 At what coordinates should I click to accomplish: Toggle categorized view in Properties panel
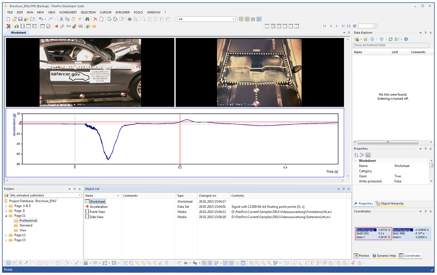362,155
